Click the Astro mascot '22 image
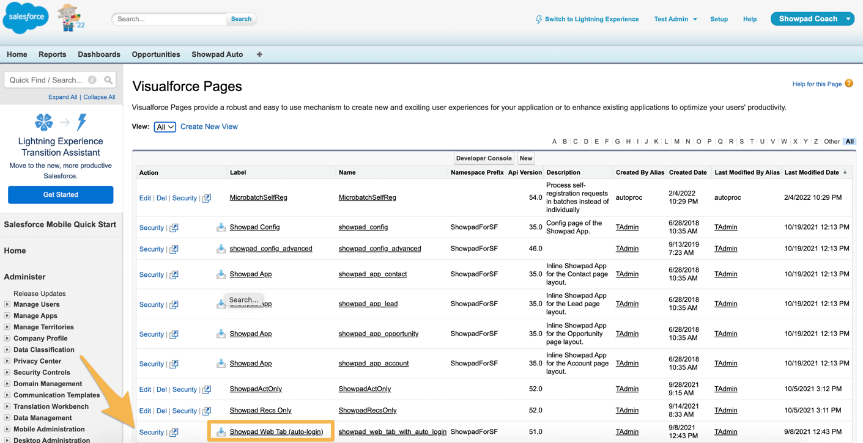Viewport: 863px width, 443px height. click(70, 17)
